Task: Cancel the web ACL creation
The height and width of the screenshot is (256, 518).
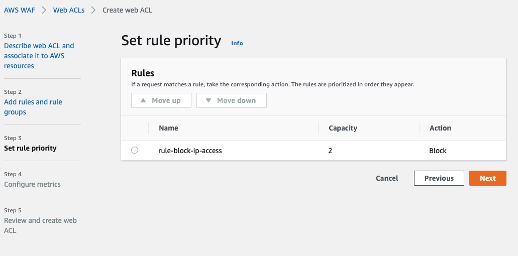Action: pyautogui.click(x=387, y=178)
